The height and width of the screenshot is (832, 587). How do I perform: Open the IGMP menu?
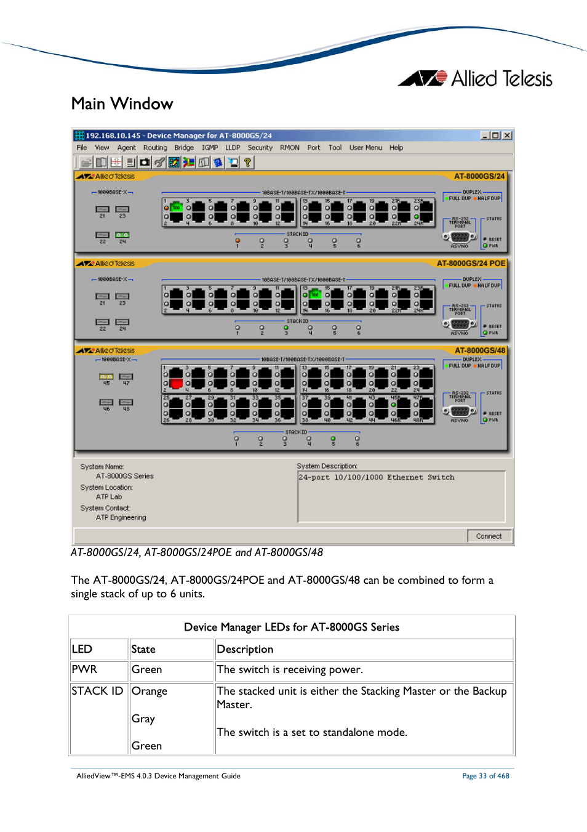[210, 148]
